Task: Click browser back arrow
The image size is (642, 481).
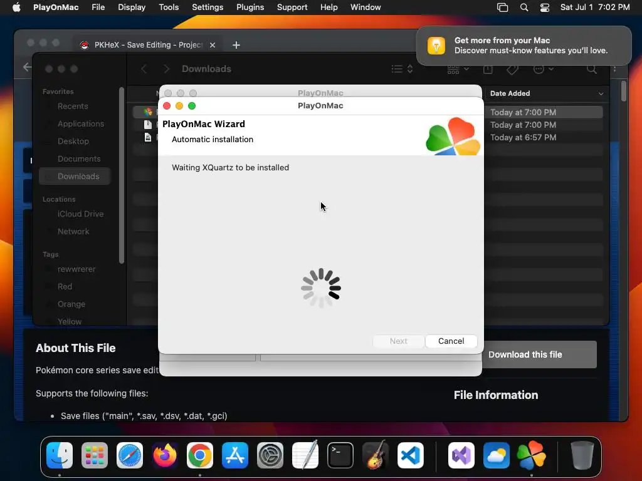Action: click(28, 67)
